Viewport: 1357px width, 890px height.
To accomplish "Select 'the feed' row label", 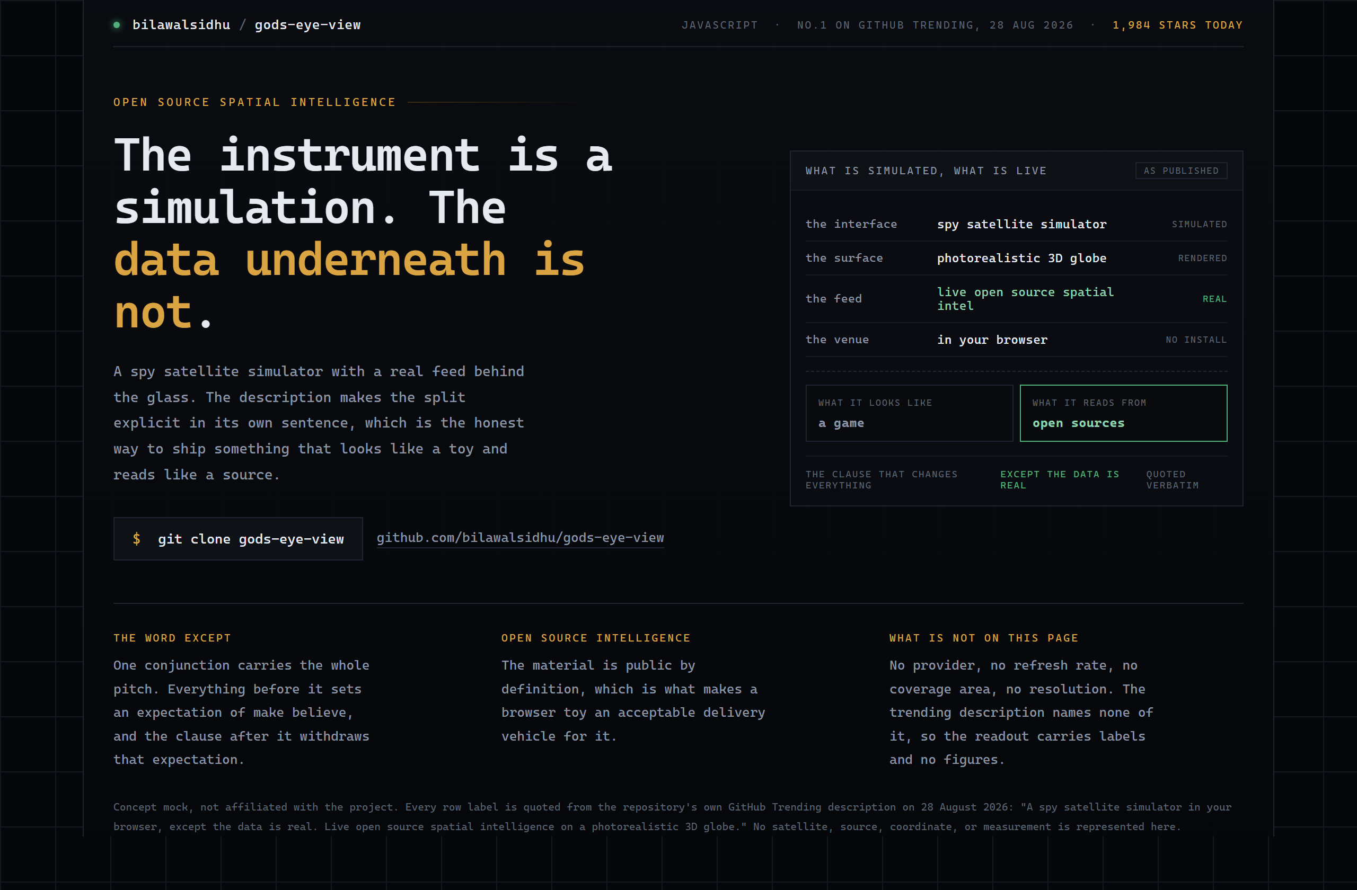I will (x=833, y=299).
